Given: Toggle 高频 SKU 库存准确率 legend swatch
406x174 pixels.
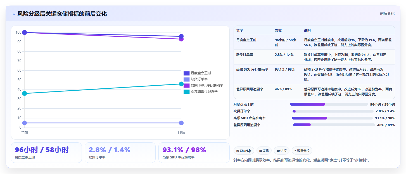Looking at the screenshot, I should click(186, 85).
